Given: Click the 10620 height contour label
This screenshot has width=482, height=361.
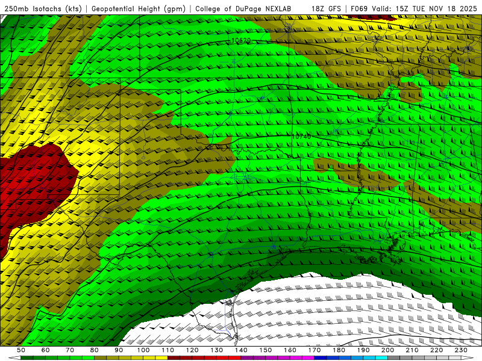Looking at the screenshot, I should click(x=241, y=40).
